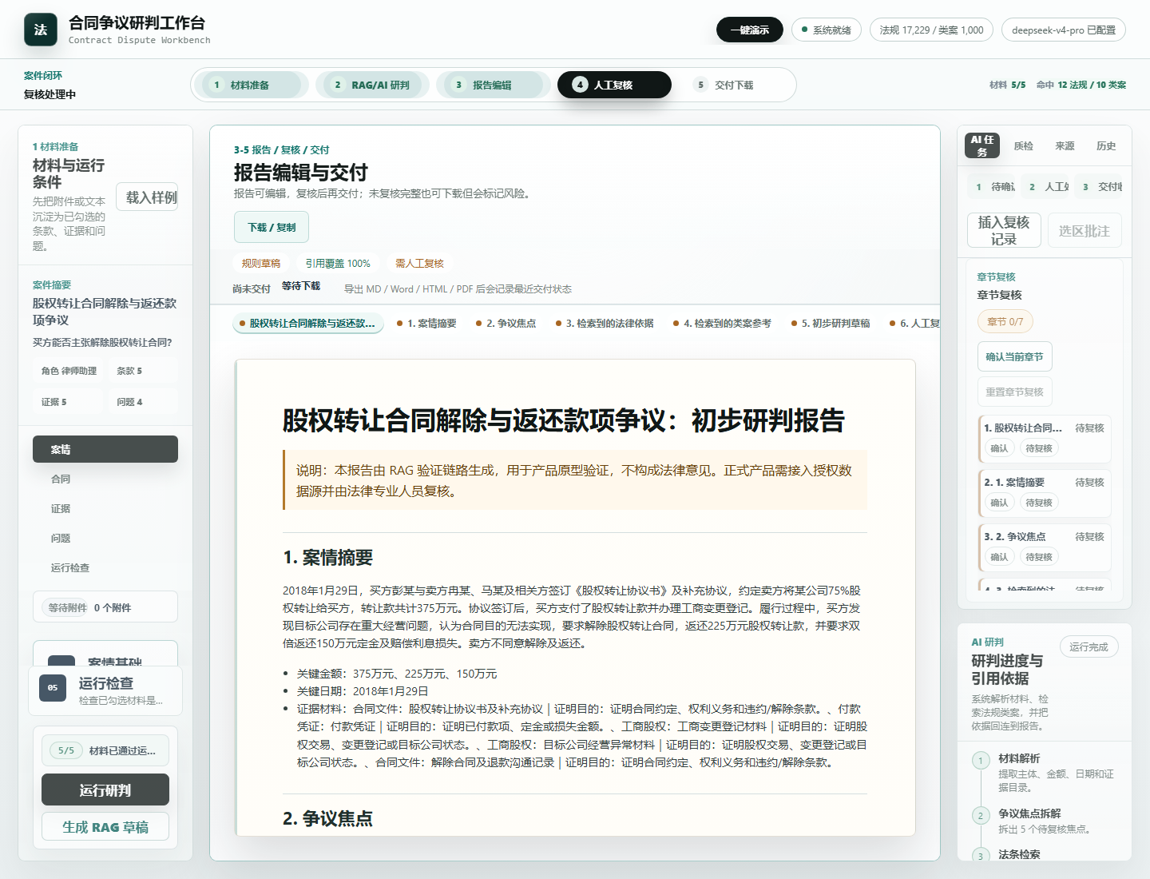1150x879 pixels.
Task: Open 证据 in the left navigation list
Action: tap(105, 508)
